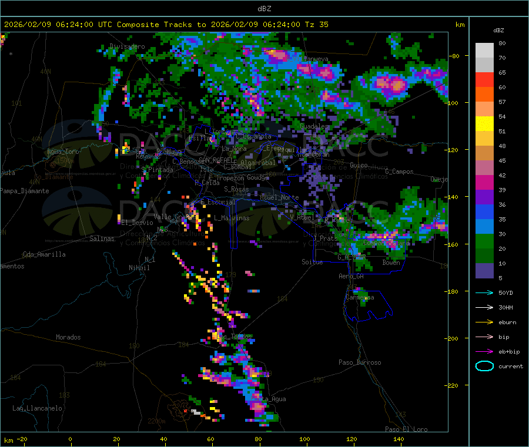
Task: Click the Co_Diamante map label
Action: click(53, 177)
